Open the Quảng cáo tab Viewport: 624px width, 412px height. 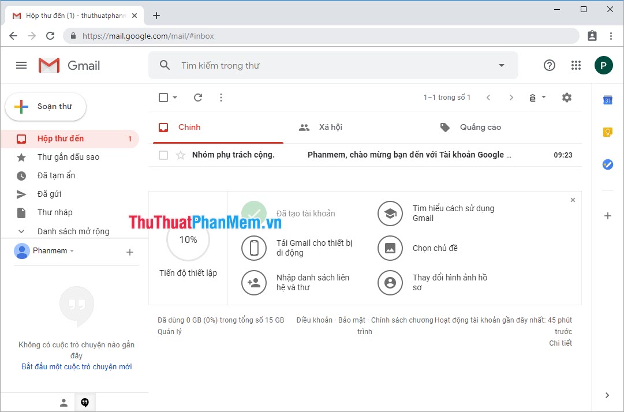coord(480,127)
